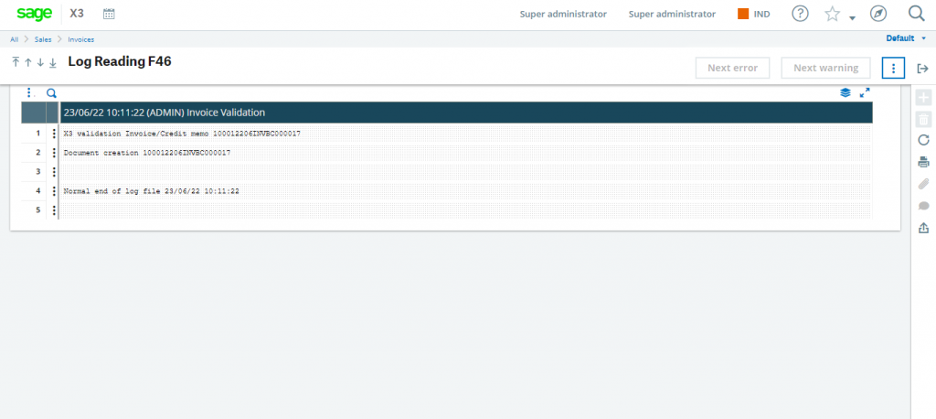Image resolution: width=936 pixels, height=419 pixels.
Task: Click the sidebar print icon
Action: pos(923,161)
